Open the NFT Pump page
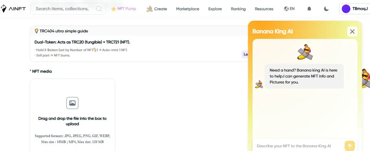The image size is (370, 151). 126,9
